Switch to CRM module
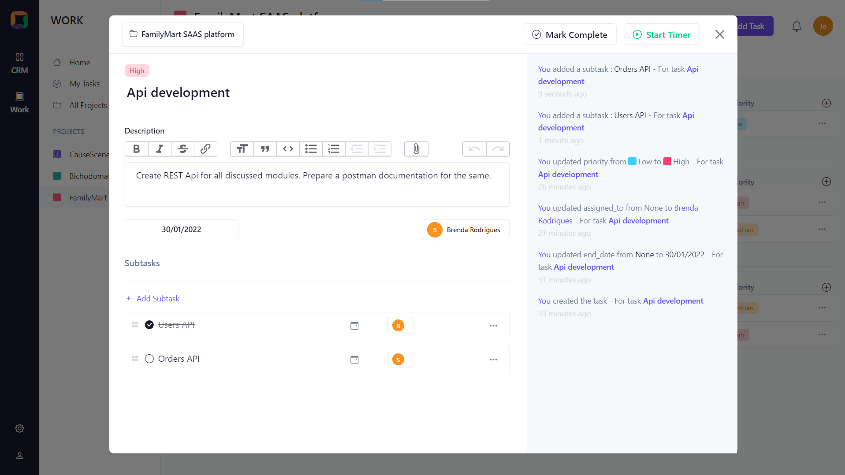845x475 pixels. click(19, 63)
